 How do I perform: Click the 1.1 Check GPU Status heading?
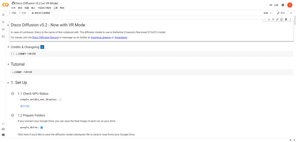33,94
